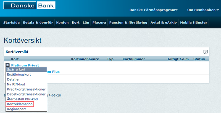The image size is (221, 113).
Task: Open Kreditkortstransaktioner from the card menu
Action: point(26,89)
